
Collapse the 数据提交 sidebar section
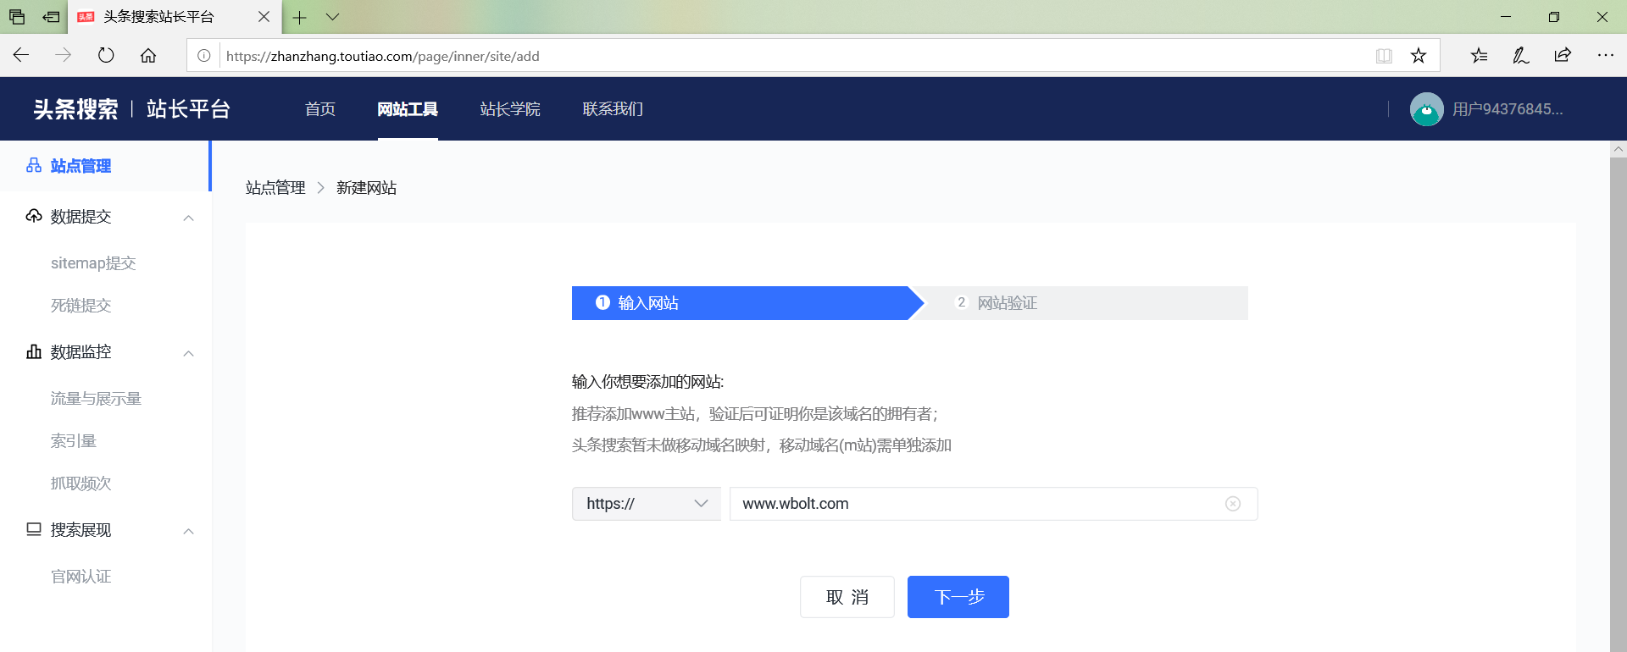(x=188, y=218)
